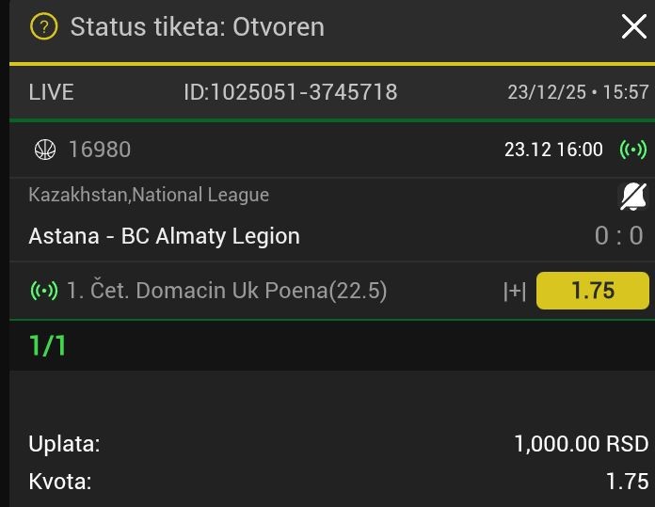655x507 pixels.
Task: Click the ticket ID 1025051-3745718
Action: pos(290,92)
